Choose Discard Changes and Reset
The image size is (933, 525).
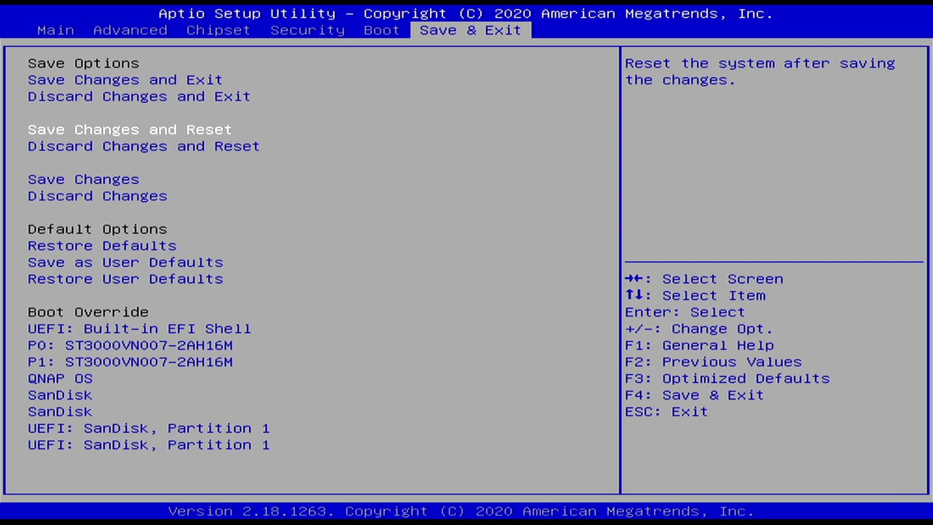pyautogui.click(x=143, y=146)
